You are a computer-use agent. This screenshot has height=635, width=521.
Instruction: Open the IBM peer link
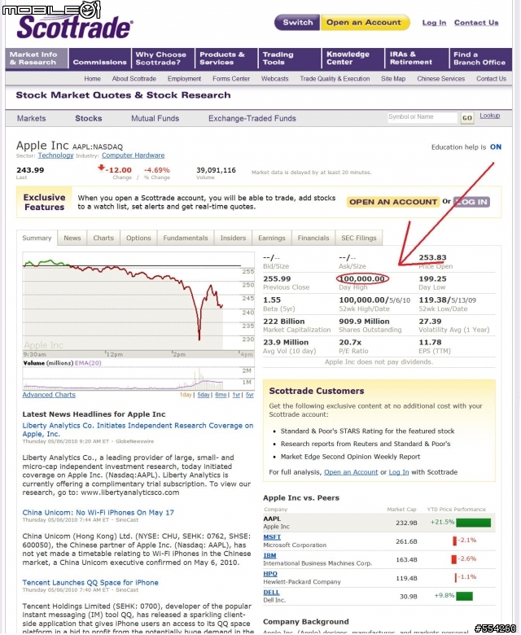point(269,555)
